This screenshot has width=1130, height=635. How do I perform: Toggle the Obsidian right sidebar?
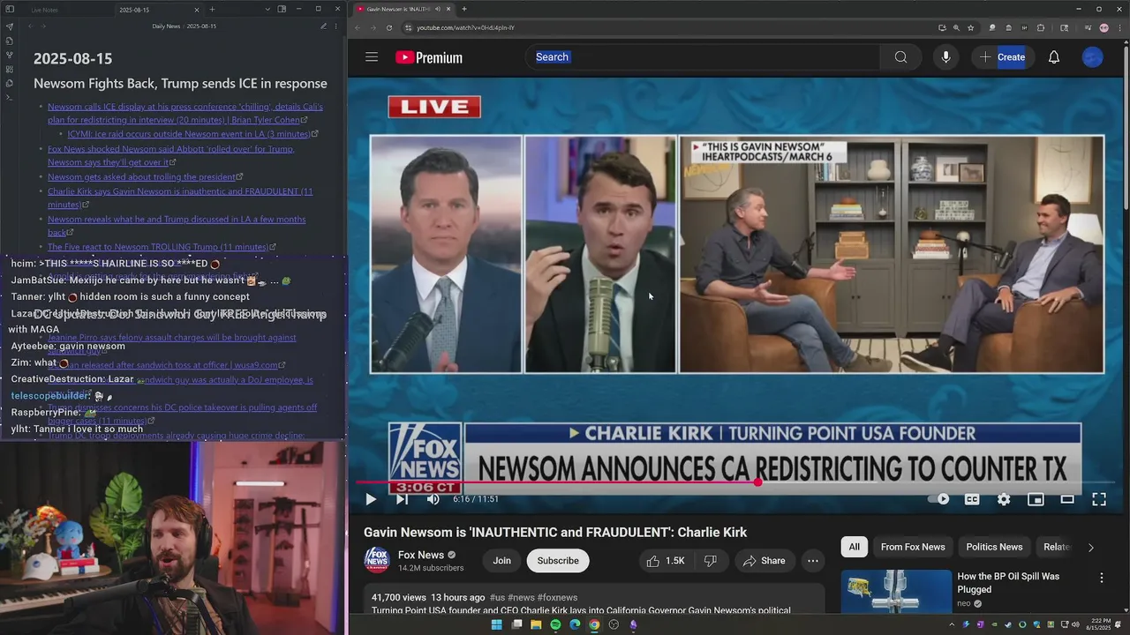pos(282,9)
